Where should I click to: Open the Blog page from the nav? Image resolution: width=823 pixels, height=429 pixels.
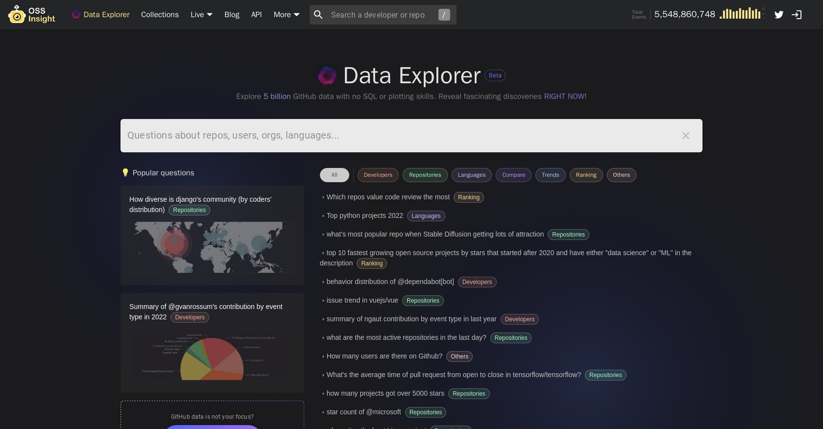(x=232, y=14)
